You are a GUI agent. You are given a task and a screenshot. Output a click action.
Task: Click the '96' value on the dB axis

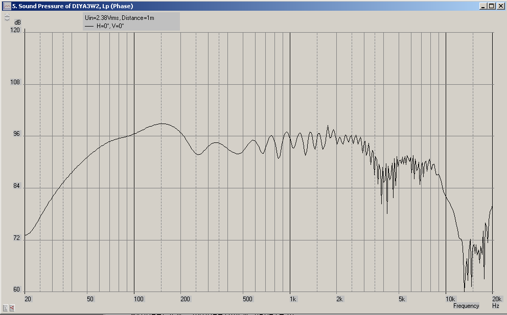[16, 134]
